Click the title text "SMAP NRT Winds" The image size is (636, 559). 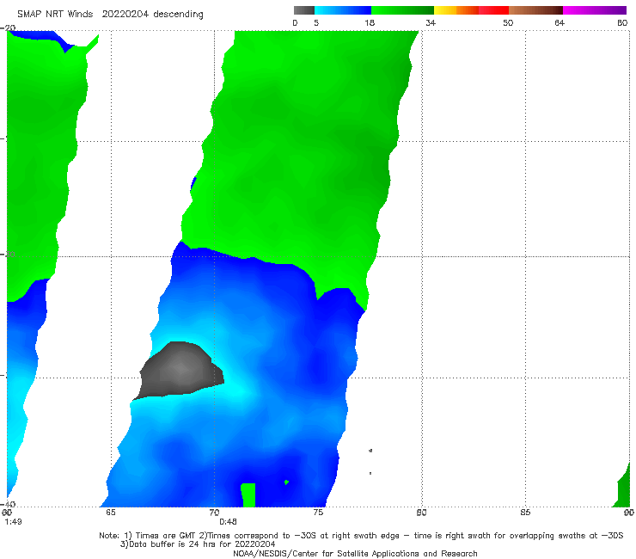[55, 15]
